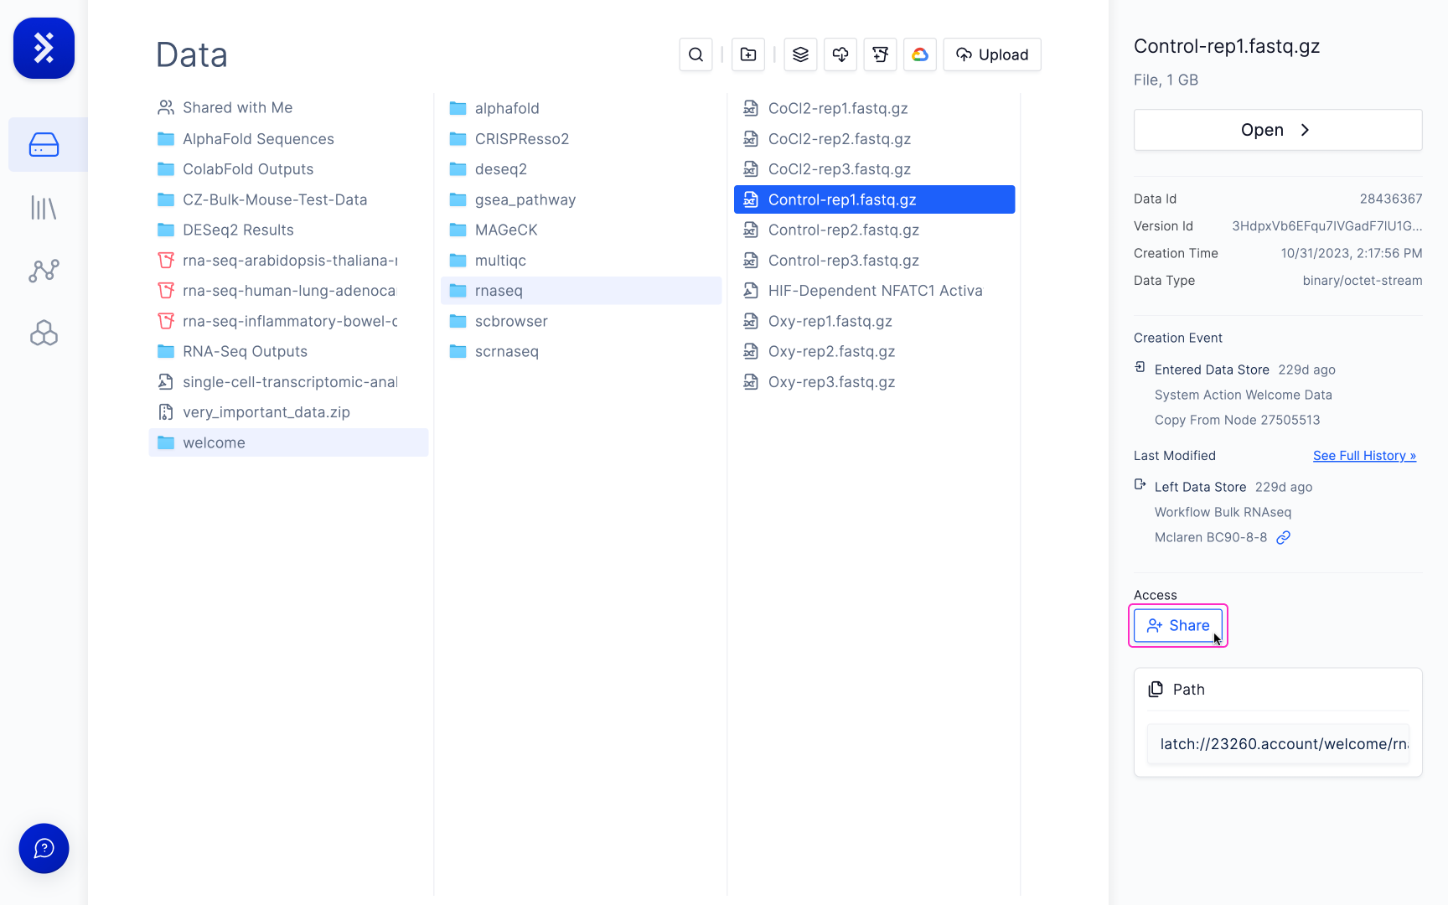The image size is (1448, 905).
Task: Click the cloud import toolbar icon
Action: 840,54
